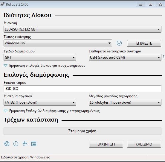Screen dimensions: 165x162
Task: Open the About information icon
Action: coord(16,144)
